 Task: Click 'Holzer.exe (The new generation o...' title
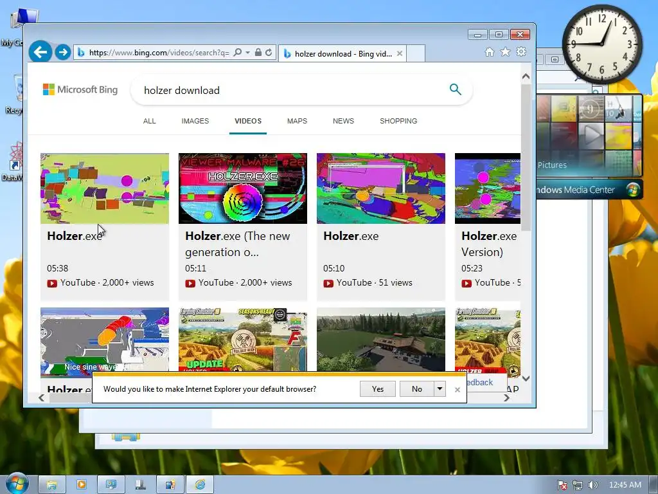pyautogui.click(x=238, y=244)
